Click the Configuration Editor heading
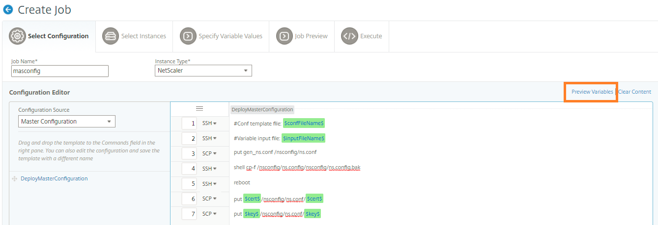658x225 pixels. point(39,92)
